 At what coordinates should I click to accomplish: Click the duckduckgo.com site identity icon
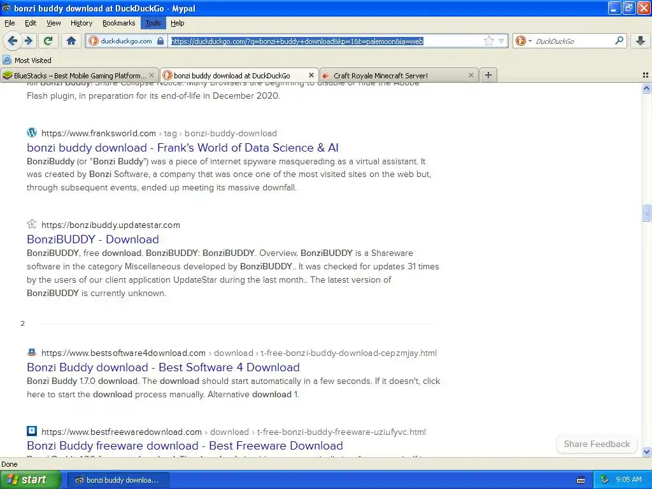(x=94, y=41)
